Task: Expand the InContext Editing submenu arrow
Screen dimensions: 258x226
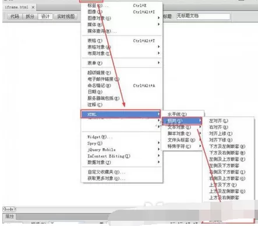Action: coord(158,156)
